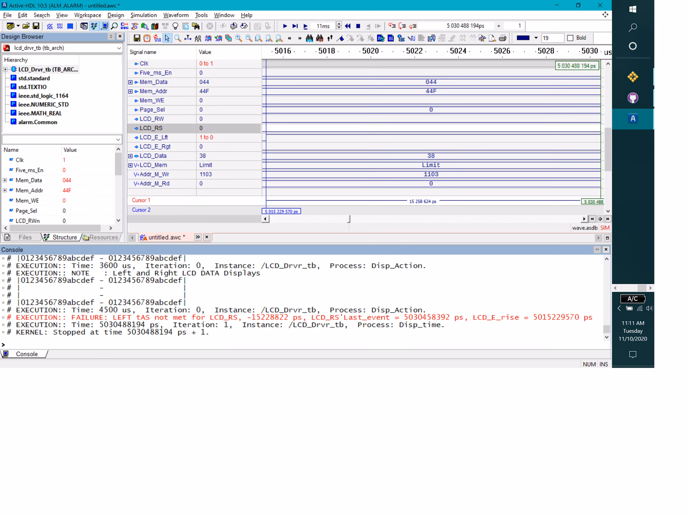Click the print icon in the waveform toolbar
Screen dimensions: 687x515
click(x=503, y=38)
